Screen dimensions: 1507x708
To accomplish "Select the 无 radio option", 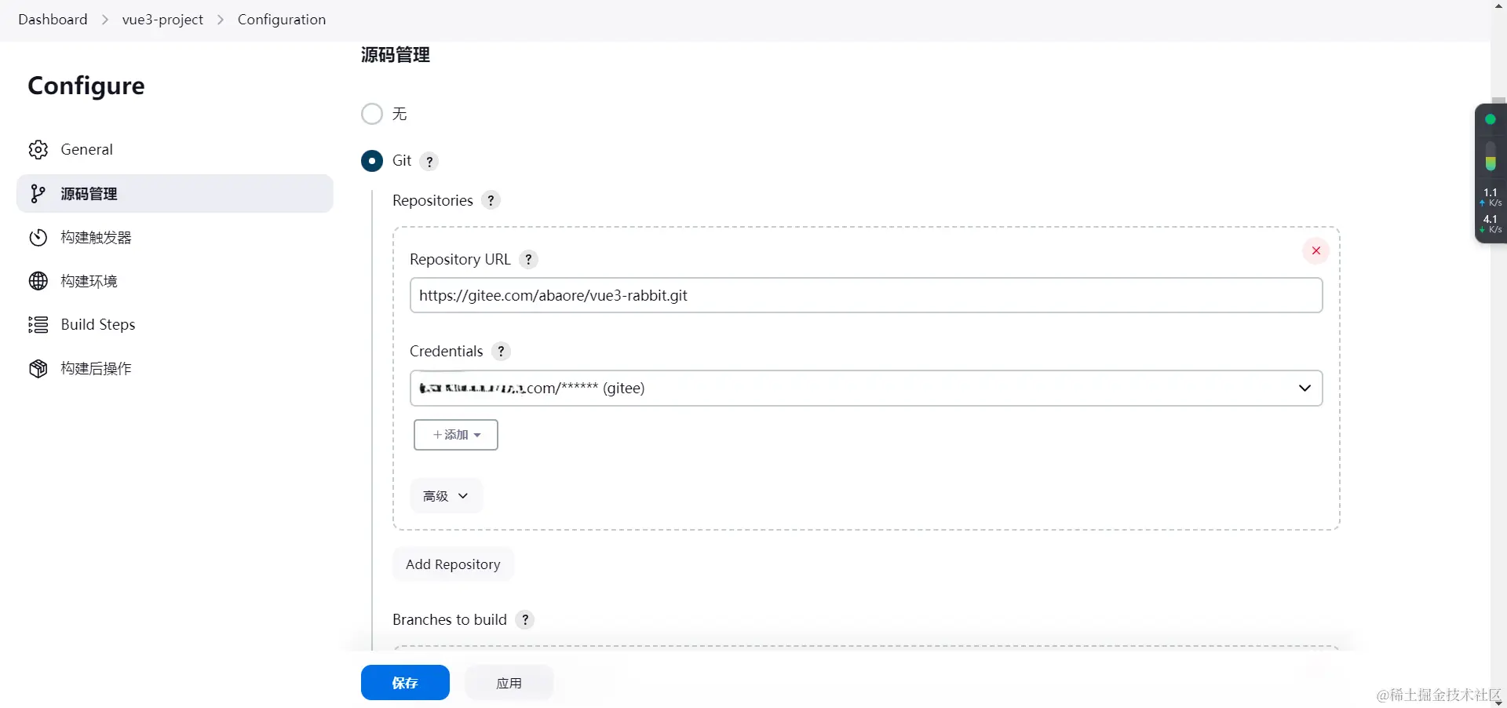I will (x=372, y=114).
